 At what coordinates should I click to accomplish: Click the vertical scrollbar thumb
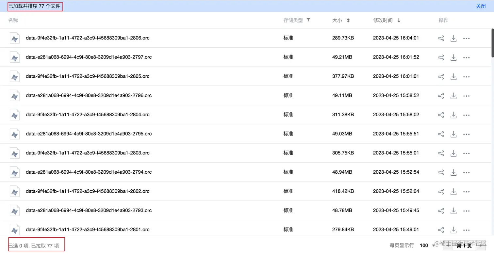click(x=492, y=43)
